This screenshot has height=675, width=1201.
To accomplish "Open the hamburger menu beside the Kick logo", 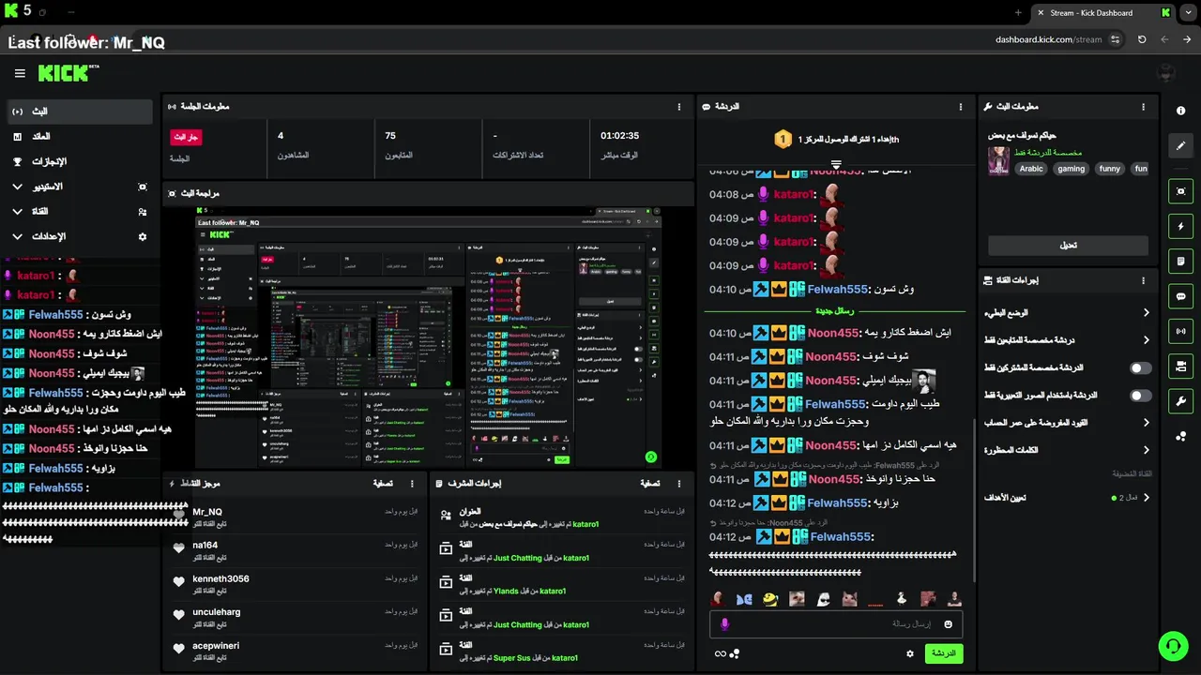I will pos(20,73).
